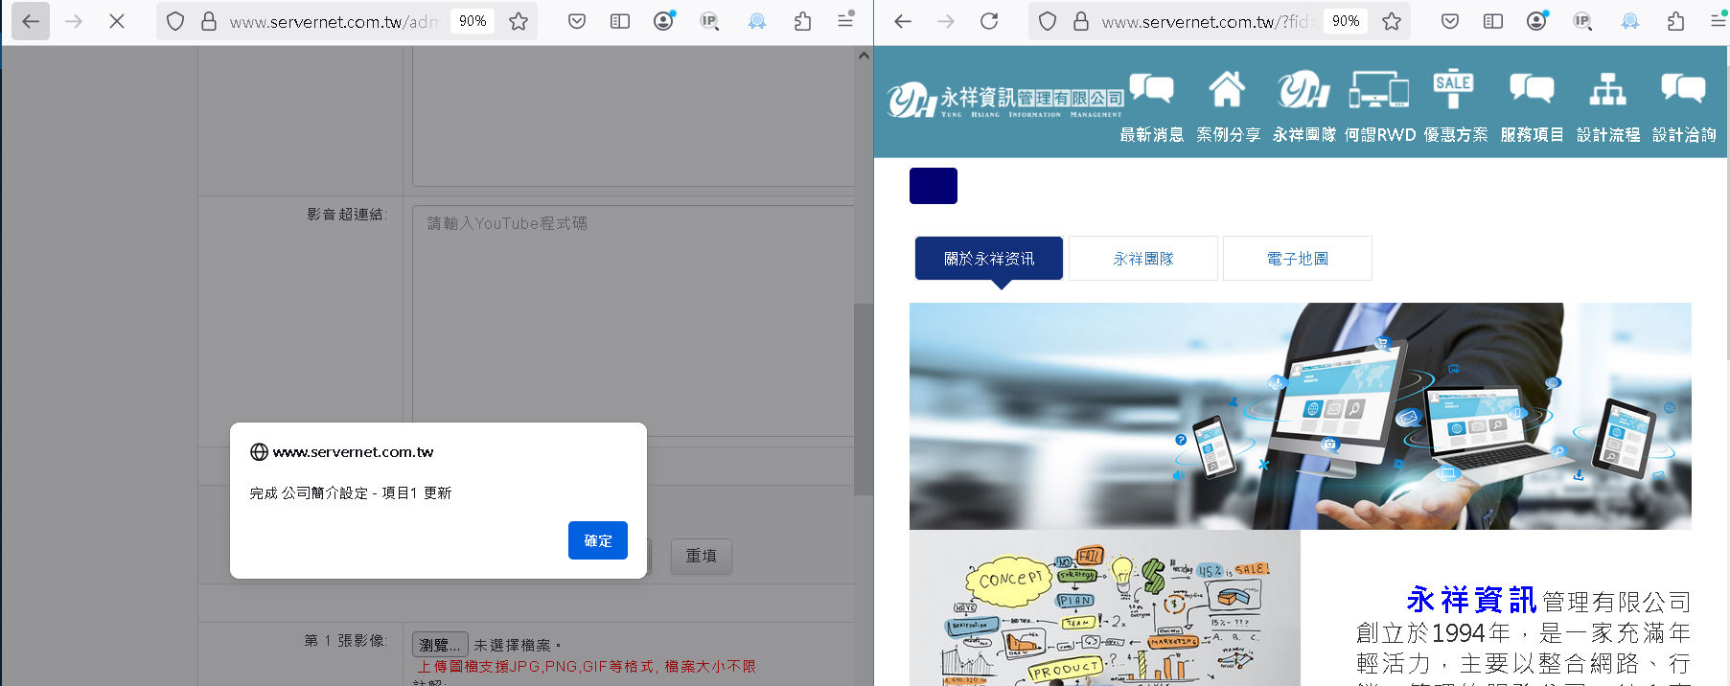This screenshot has height=686, width=1730.
Task: Click 何謂RWD devices nav icon
Action: pos(1379,89)
